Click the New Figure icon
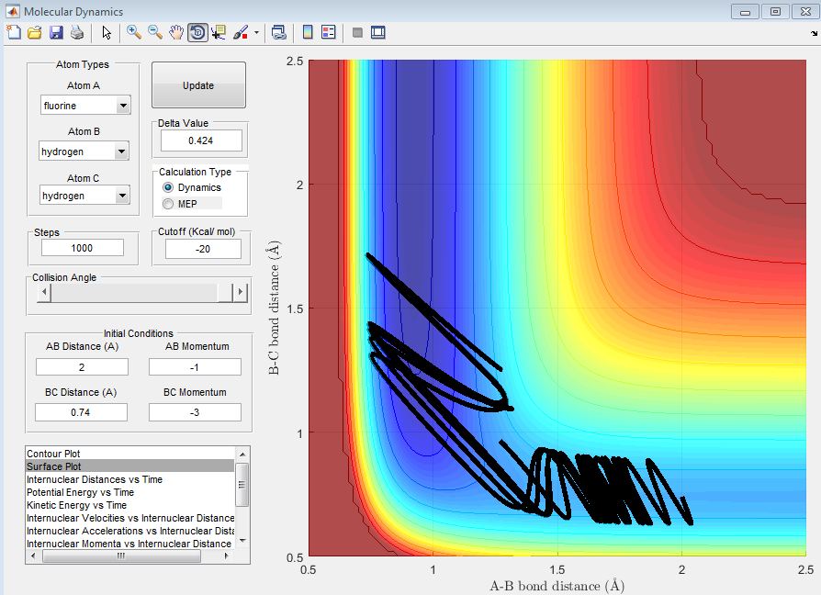Viewport: 821px width, 595px height. [x=13, y=32]
